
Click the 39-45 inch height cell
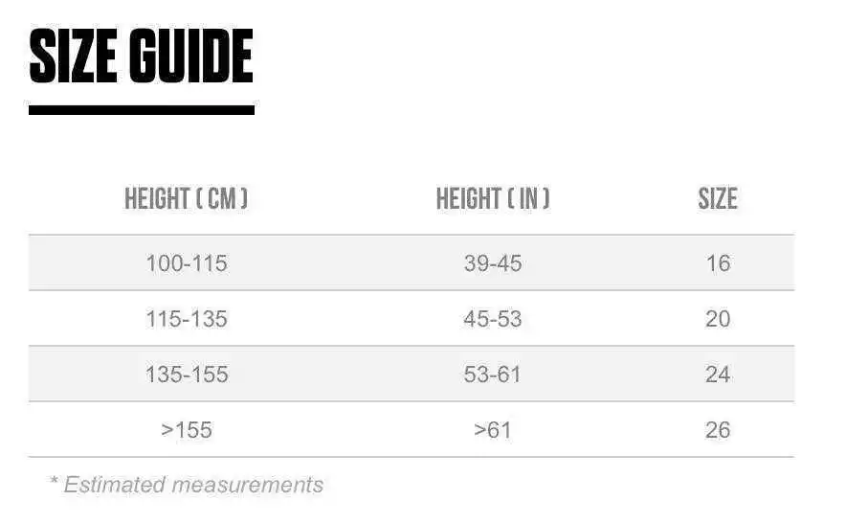point(493,263)
